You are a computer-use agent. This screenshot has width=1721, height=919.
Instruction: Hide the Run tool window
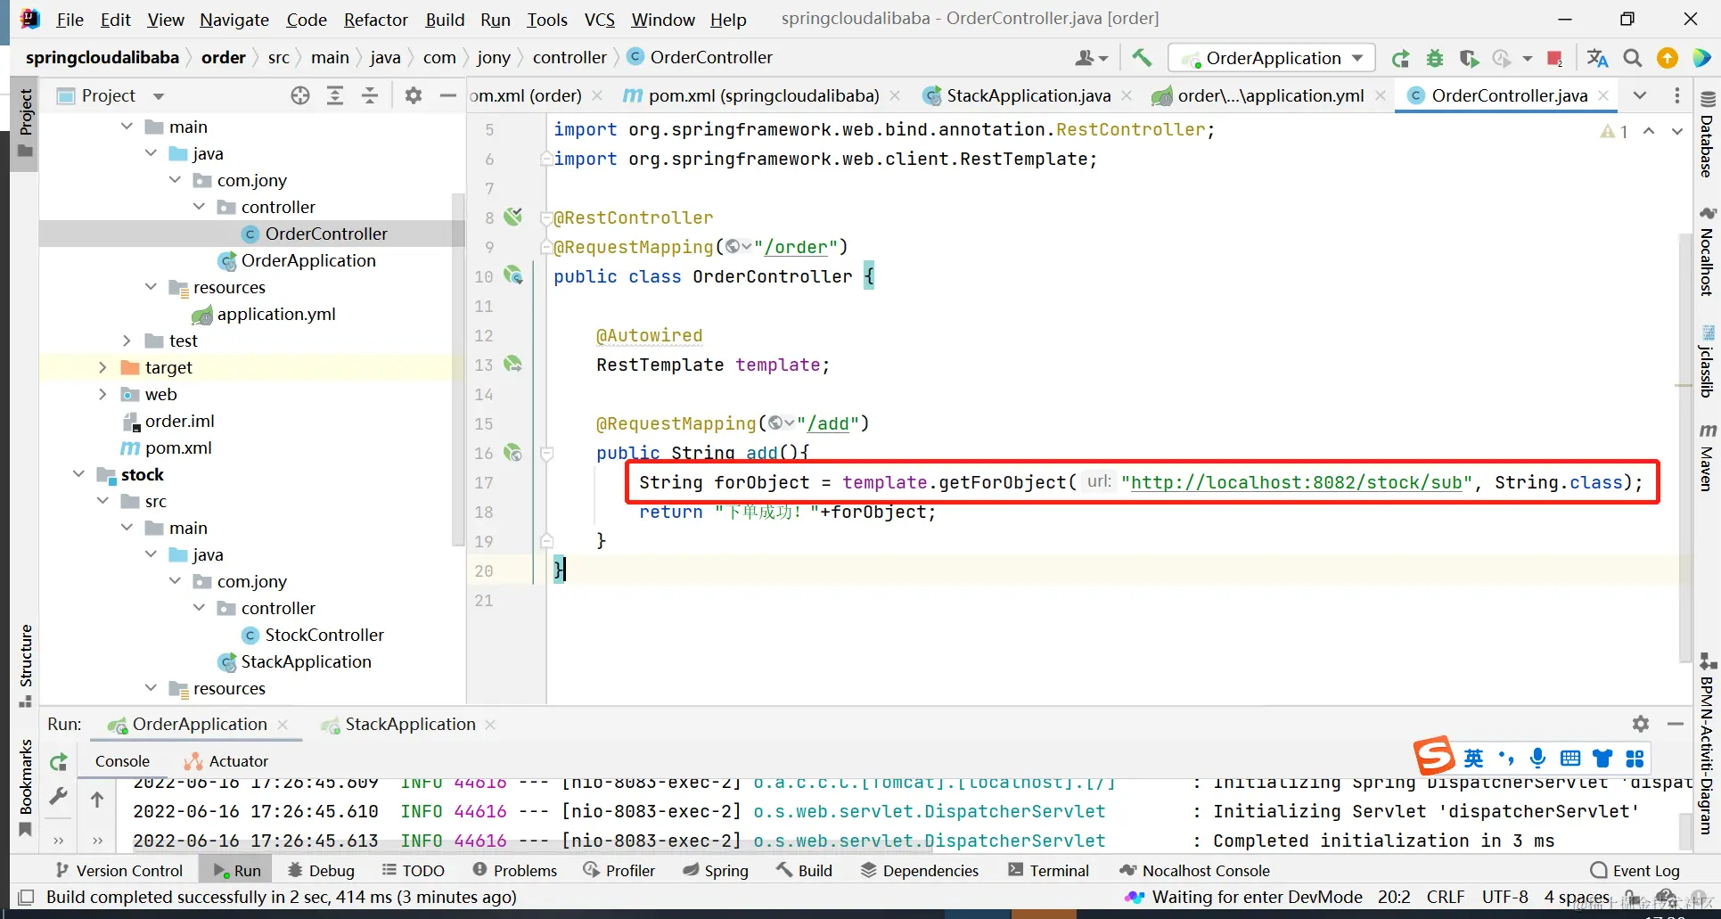point(1676,724)
